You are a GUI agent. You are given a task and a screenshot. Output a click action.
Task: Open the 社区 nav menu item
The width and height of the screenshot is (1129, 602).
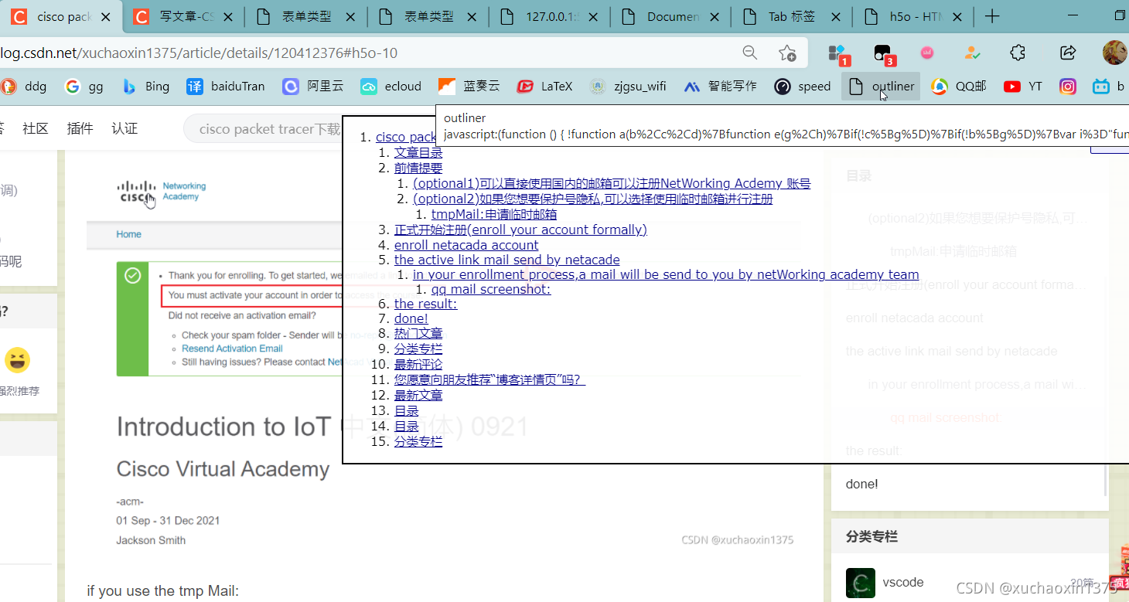36,129
